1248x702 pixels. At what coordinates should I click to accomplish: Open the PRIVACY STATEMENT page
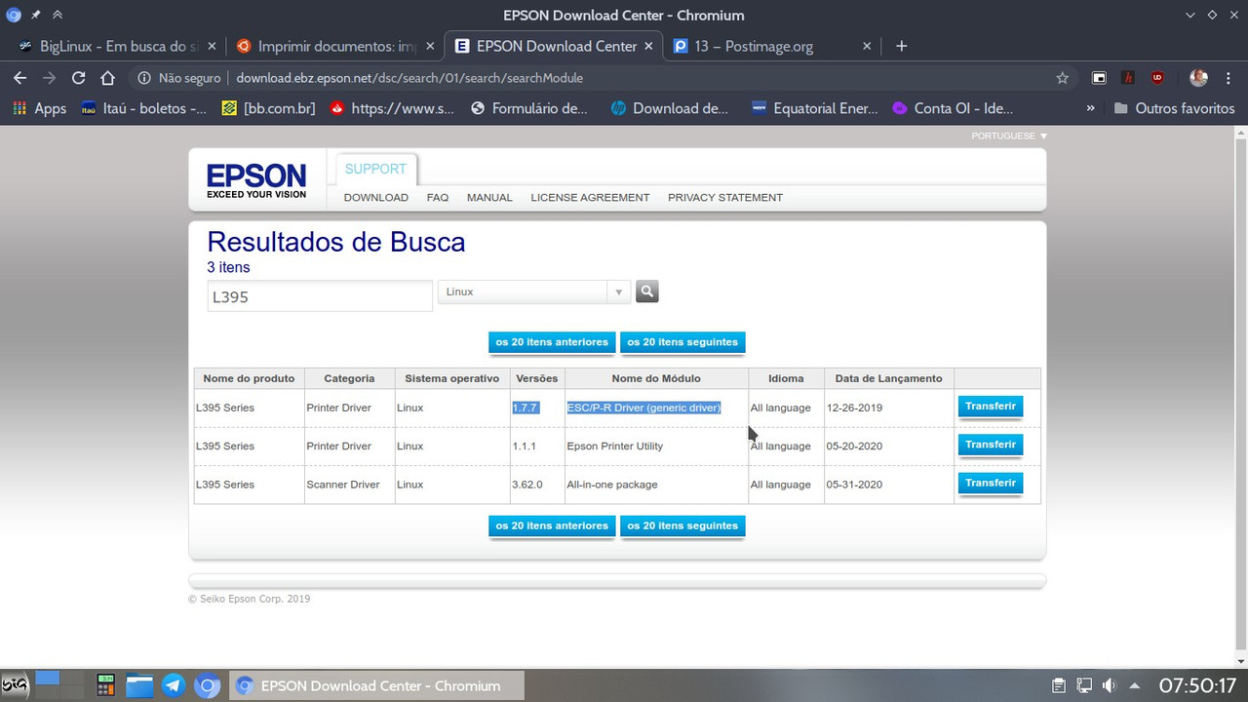pyautogui.click(x=725, y=197)
